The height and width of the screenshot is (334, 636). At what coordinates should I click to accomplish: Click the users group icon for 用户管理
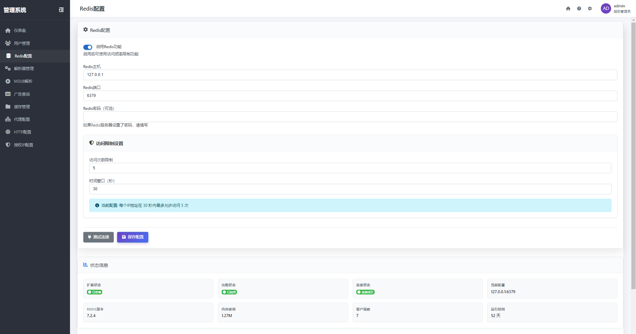click(8, 43)
